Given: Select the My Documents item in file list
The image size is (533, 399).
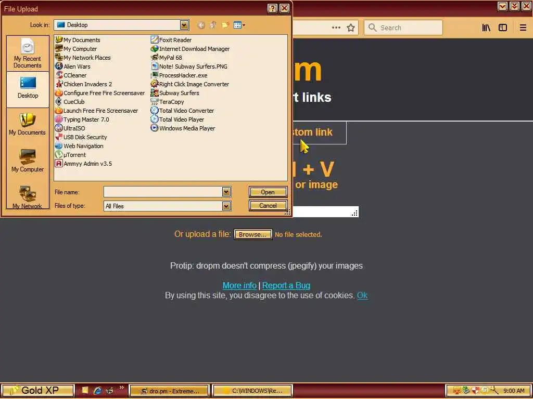Looking at the screenshot, I should coord(78,40).
